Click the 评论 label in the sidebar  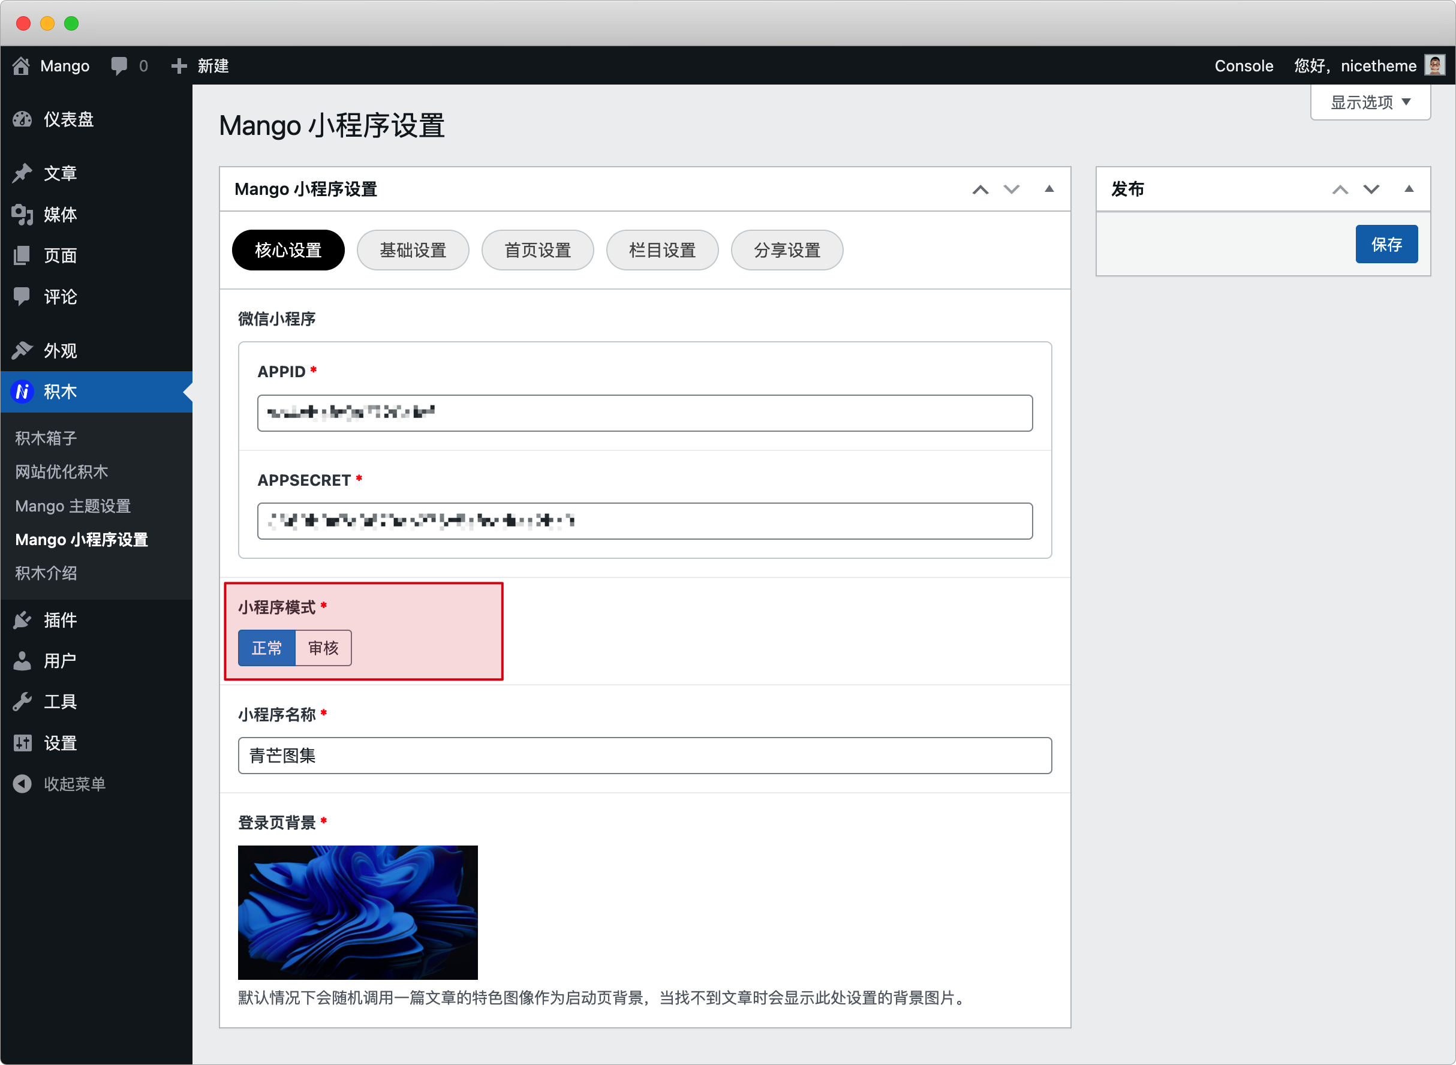click(60, 297)
